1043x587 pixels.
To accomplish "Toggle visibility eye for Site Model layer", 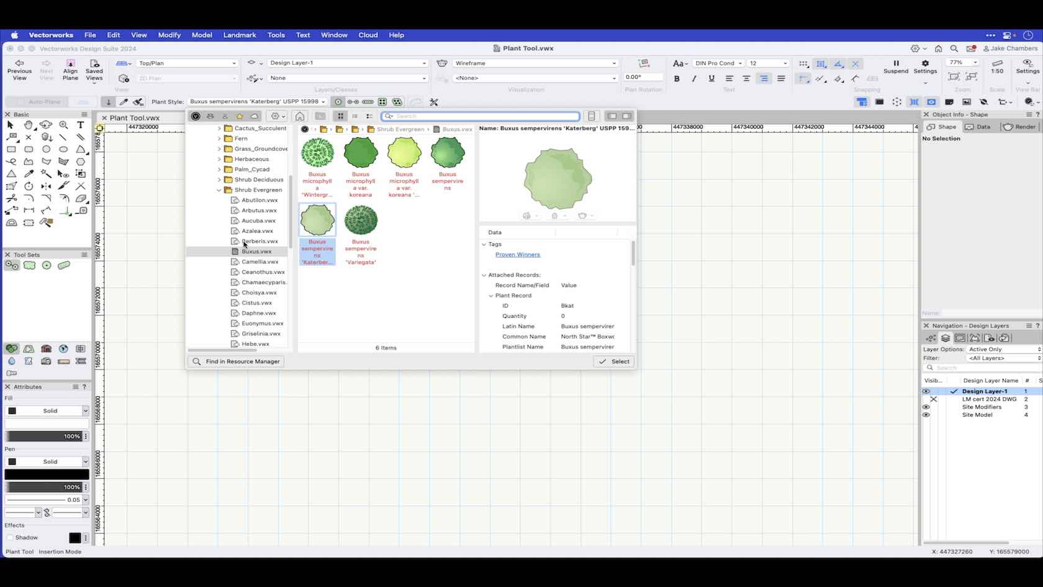I will pos(926,415).
